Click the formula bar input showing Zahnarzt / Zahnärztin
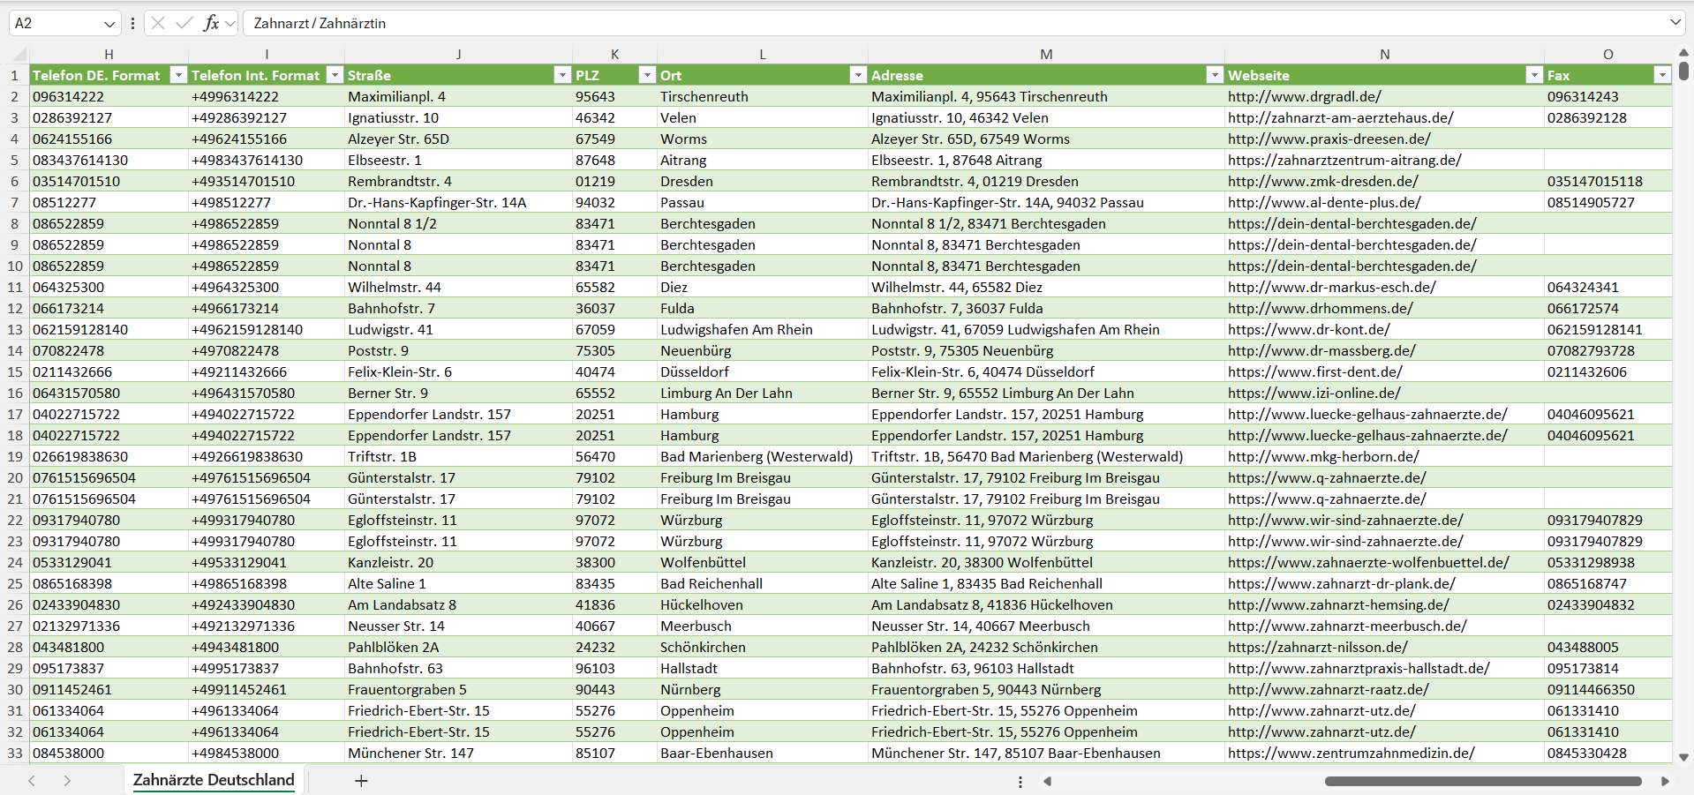 (953, 23)
